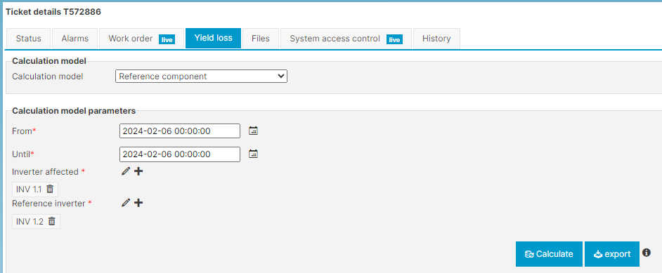
Task: Open the Alarms tab
Action: click(x=74, y=39)
